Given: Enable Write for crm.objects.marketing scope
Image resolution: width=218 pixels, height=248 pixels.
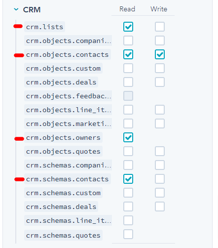Looking at the screenshot, I should click(x=160, y=124).
